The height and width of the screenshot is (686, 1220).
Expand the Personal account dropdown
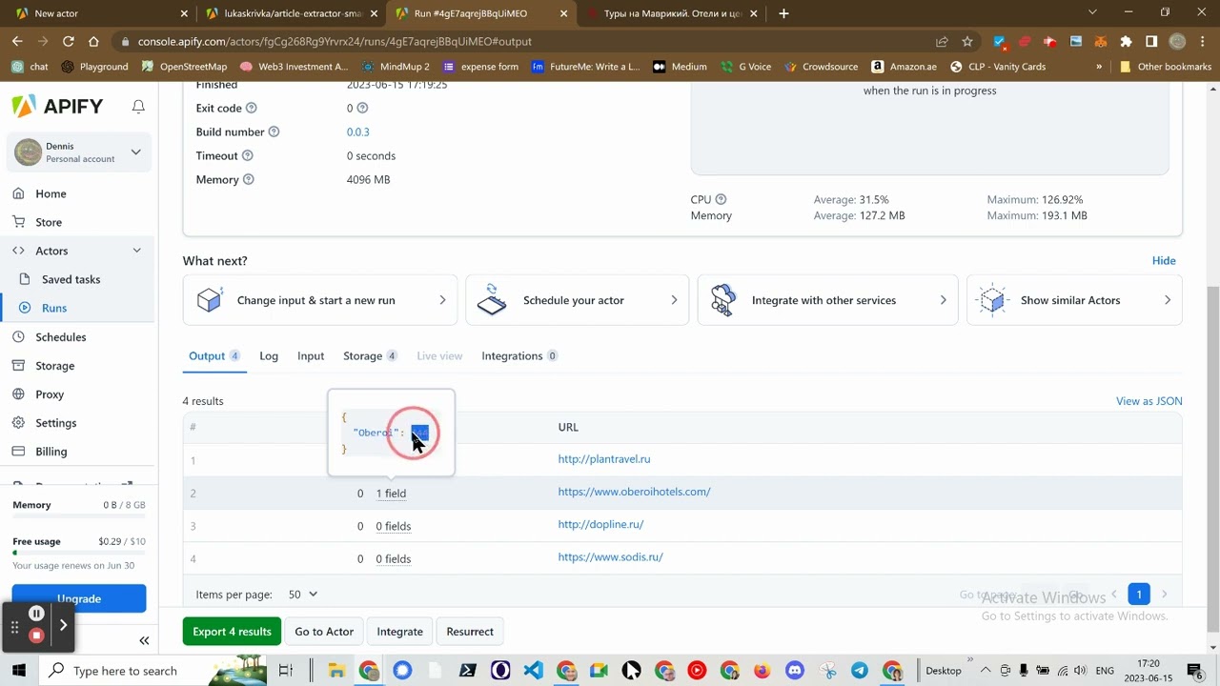[x=135, y=151]
